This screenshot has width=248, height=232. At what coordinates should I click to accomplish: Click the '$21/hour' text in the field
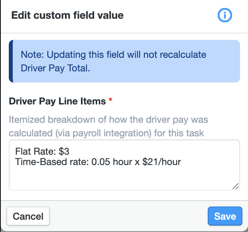click(x=161, y=162)
